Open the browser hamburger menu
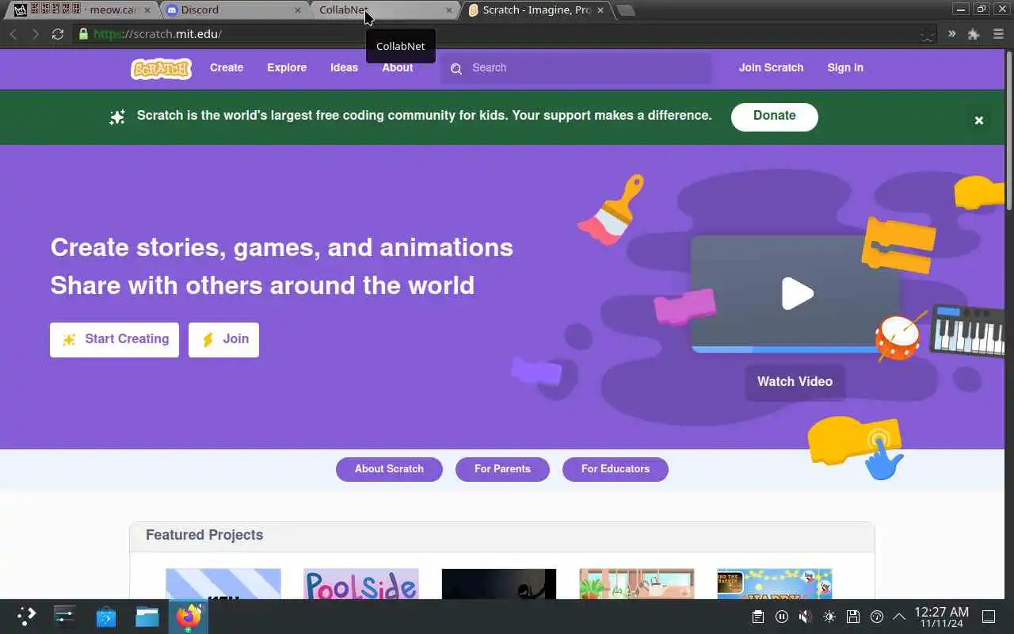The width and height of the screenshot is (1014, 634). tap(997, 34)
